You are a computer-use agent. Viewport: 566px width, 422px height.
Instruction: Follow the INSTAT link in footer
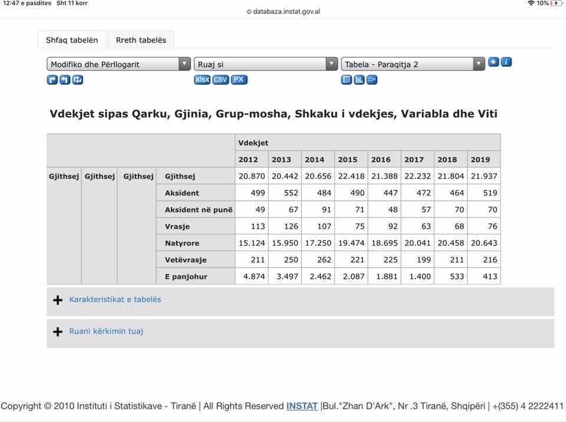(302, 406)
